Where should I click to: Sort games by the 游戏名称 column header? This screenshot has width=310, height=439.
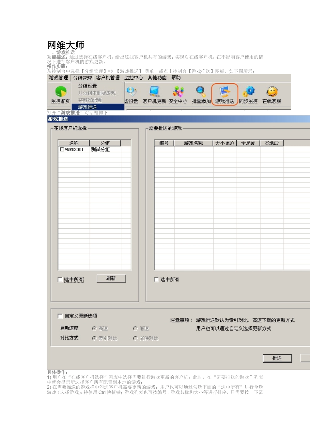pyautogui.click(x=194, y=143)
